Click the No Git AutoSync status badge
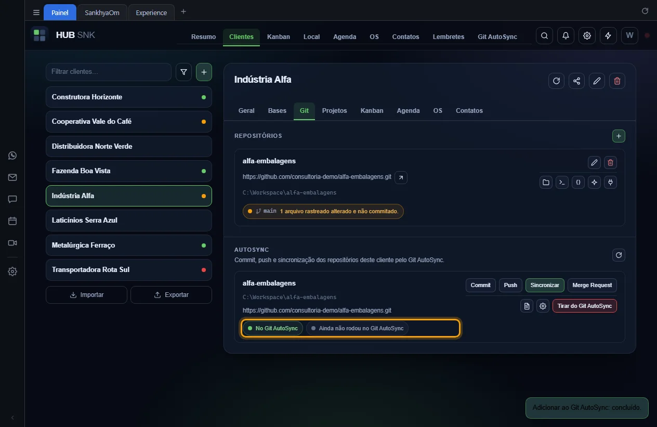 (272, 328)
